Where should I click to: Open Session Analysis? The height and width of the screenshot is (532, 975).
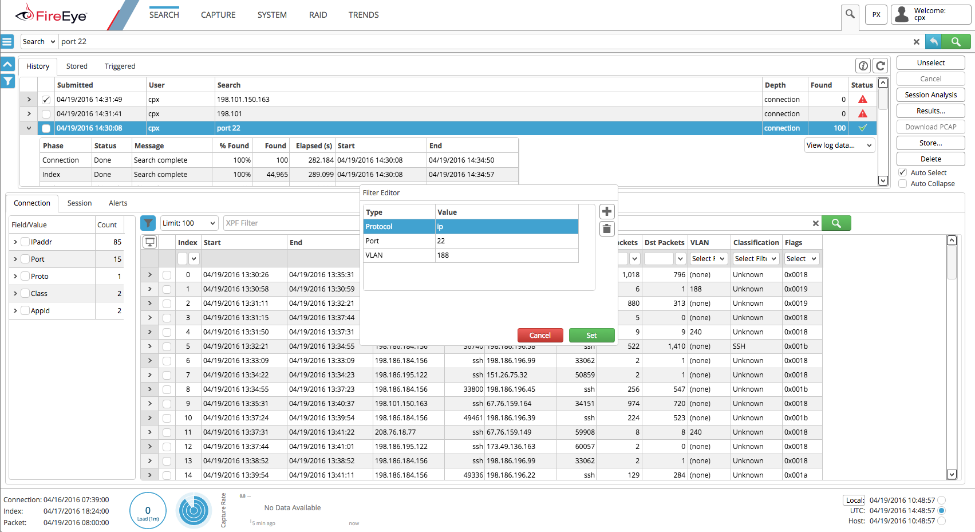(x=931, y=95)
